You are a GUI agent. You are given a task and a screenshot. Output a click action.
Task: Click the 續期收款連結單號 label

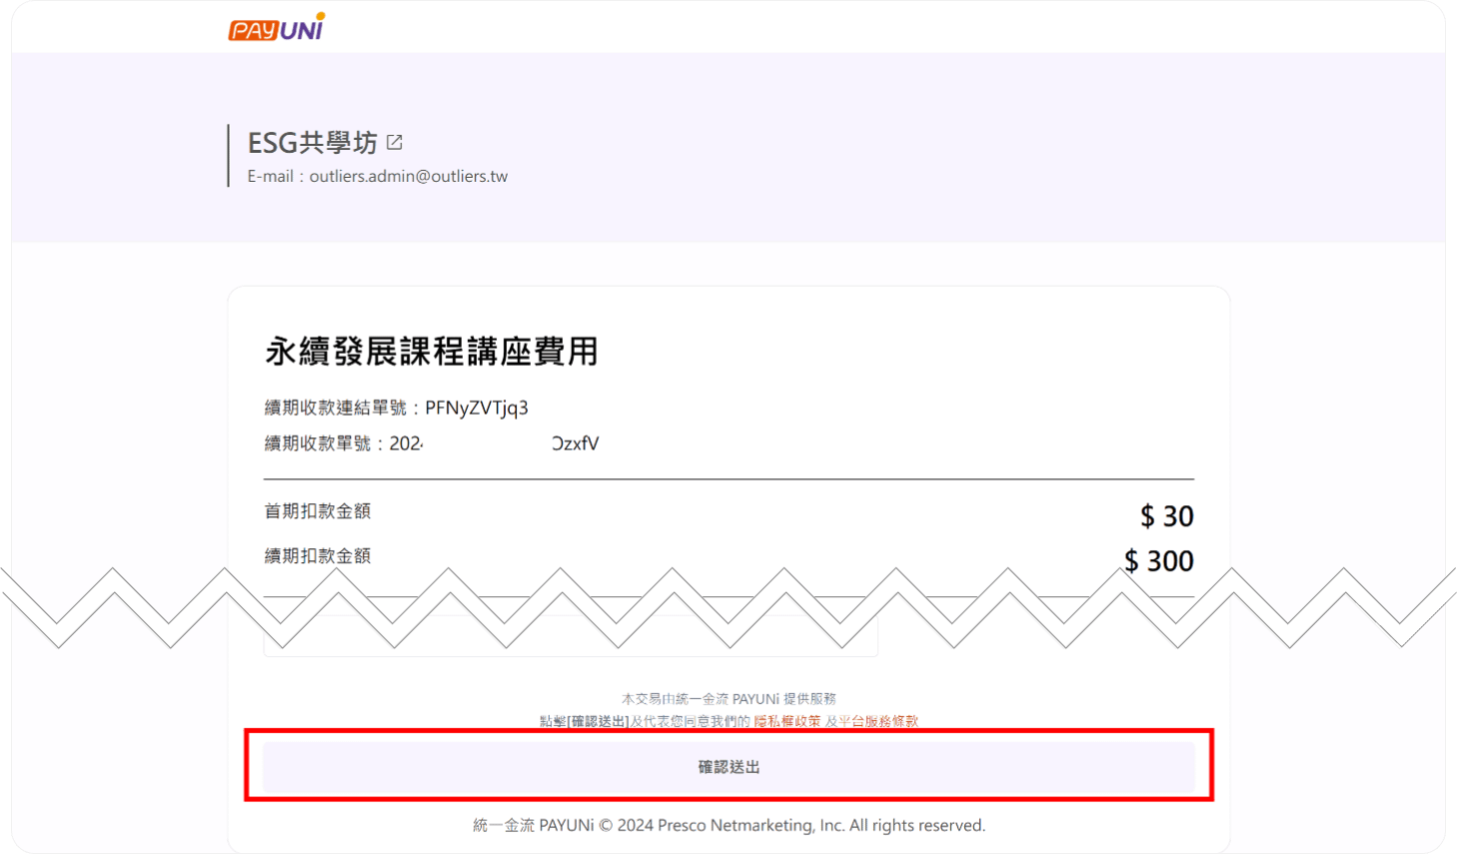(x=335, y=408)
